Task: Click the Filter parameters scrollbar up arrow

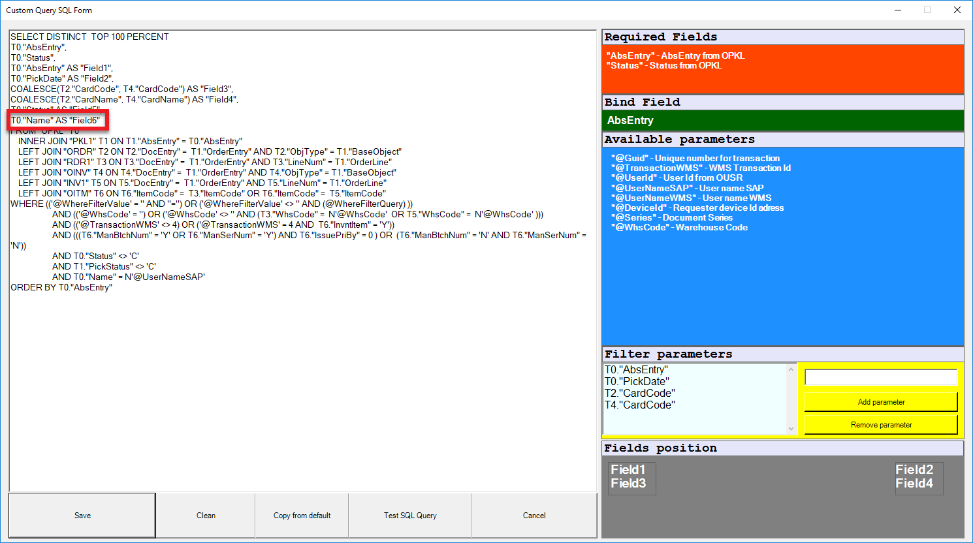Action: pyautogui.click(x=792, y=369)
